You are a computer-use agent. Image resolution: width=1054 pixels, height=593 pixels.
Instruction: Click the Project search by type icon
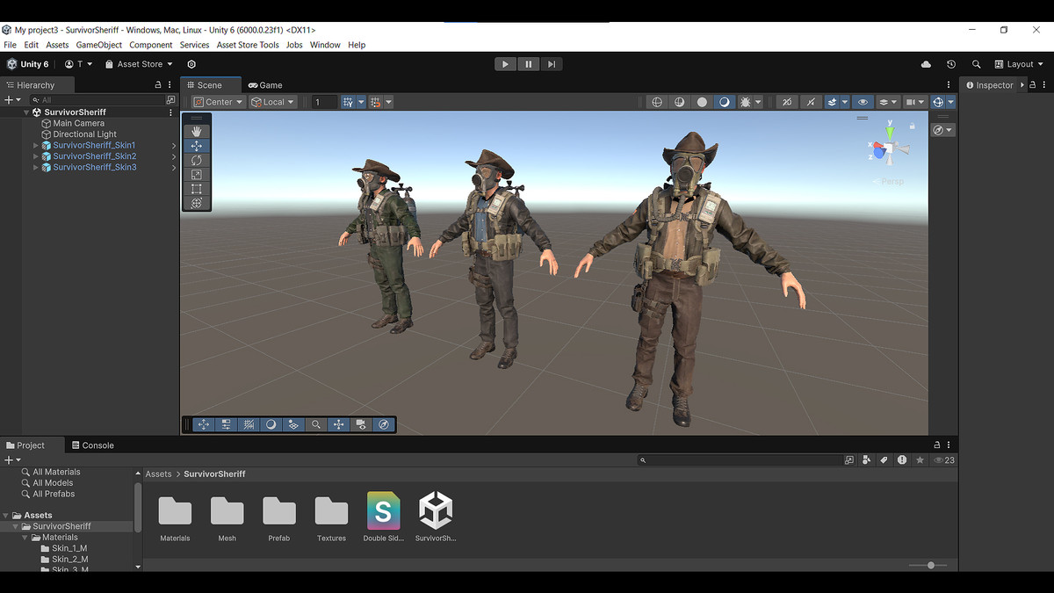[x=867, y=459]
